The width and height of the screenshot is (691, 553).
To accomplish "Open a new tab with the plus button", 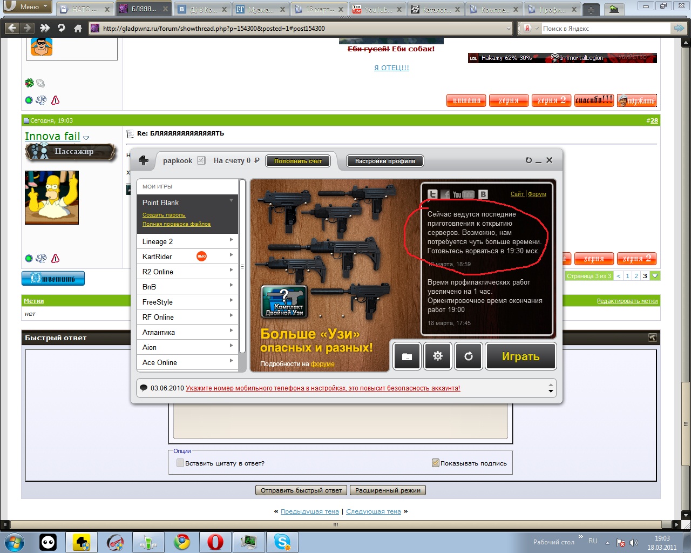I will 591,9.
